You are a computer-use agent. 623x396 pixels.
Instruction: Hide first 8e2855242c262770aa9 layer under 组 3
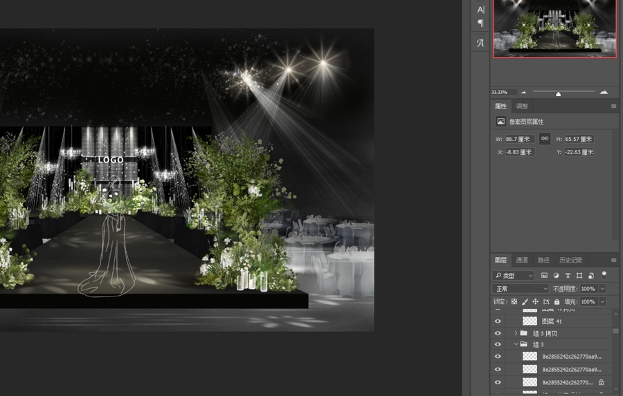[498, 357]
